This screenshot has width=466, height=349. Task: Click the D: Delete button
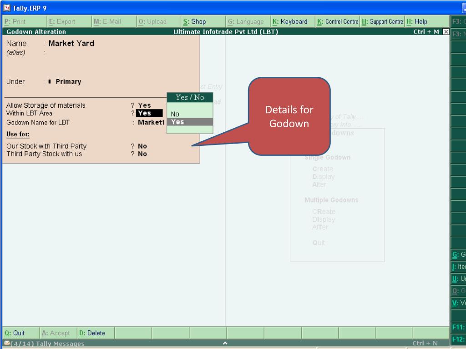click(96, 333)
